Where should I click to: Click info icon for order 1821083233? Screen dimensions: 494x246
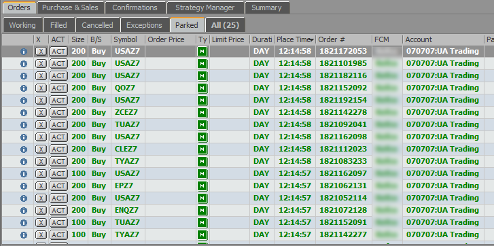tap(24, 162)
